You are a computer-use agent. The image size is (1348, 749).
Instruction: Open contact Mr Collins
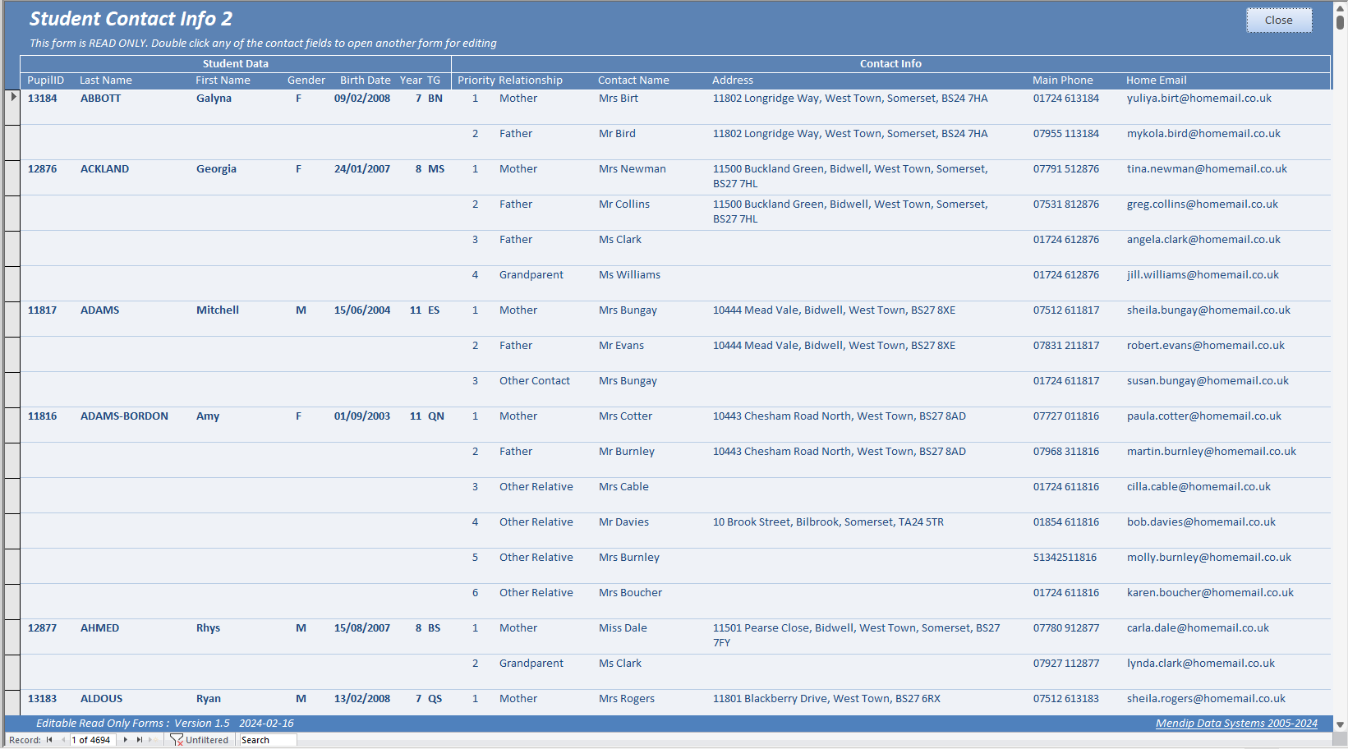pos(624,204)
